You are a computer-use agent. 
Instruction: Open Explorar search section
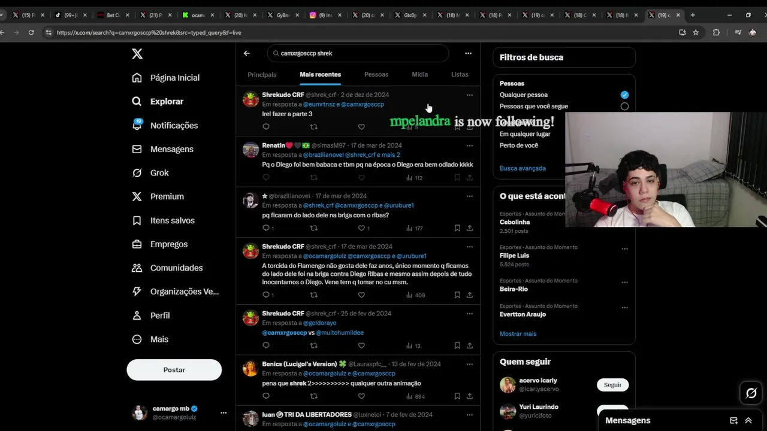pyautogui.click(x=158, y=102)
